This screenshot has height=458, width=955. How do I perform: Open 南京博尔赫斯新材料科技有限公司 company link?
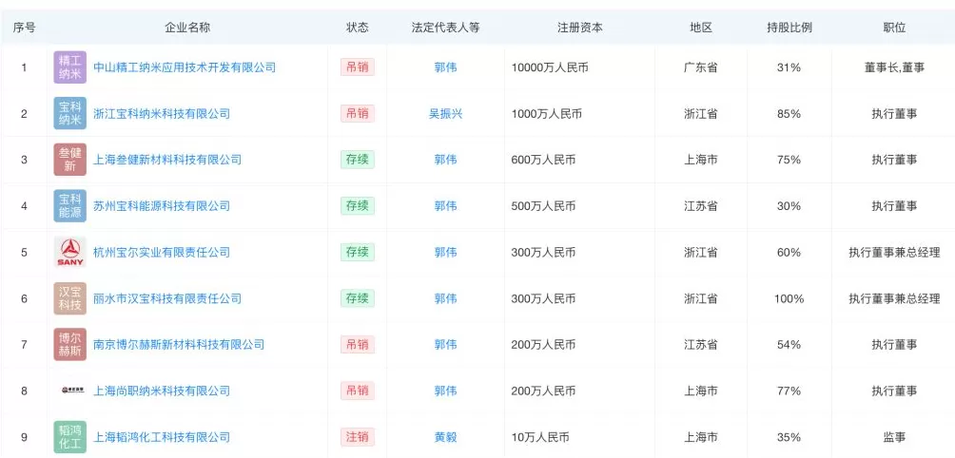[179, 345]
